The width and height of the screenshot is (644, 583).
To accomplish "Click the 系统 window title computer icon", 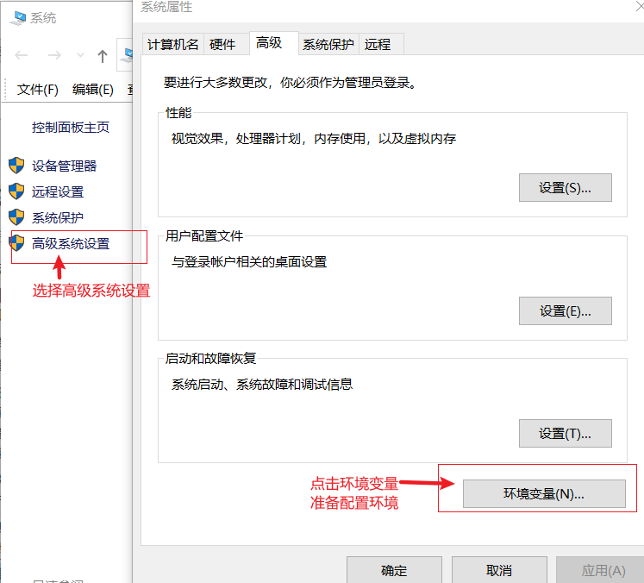I will (x=15, y=17).
